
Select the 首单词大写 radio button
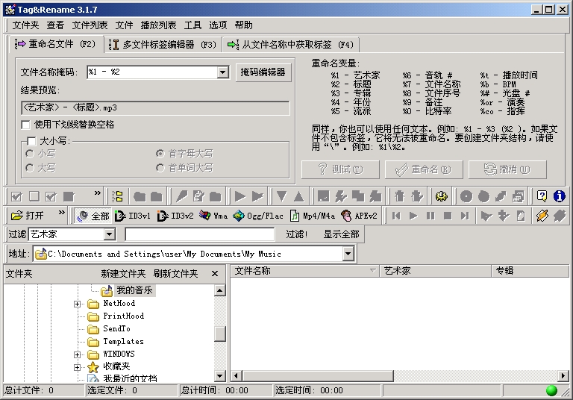click(160, 168)
